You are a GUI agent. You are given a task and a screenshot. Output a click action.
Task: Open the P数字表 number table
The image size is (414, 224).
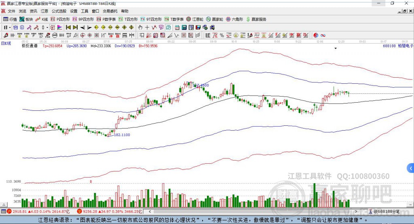(106, 19)
